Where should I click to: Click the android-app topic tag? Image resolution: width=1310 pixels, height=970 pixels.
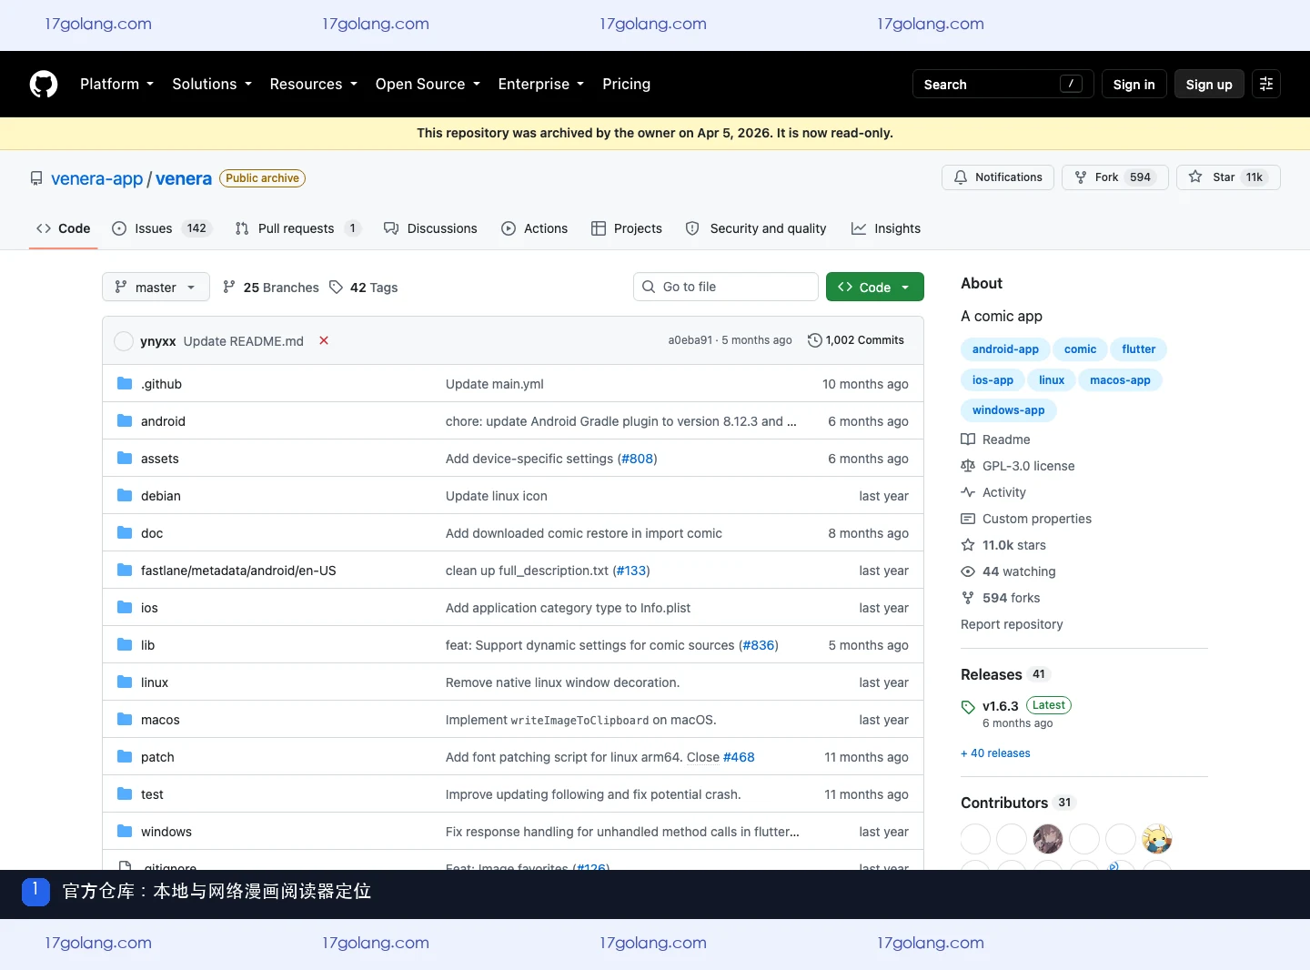pos(1005,349)
